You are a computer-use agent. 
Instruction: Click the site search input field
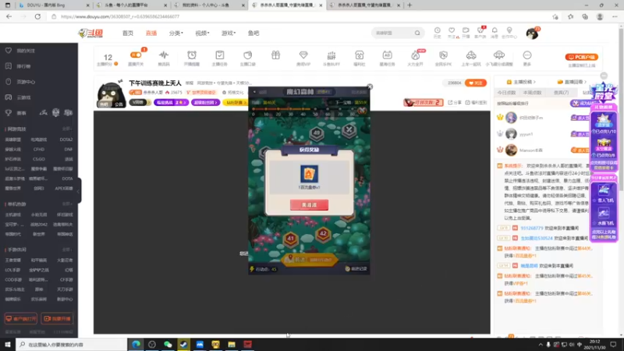tap(393, 33)
